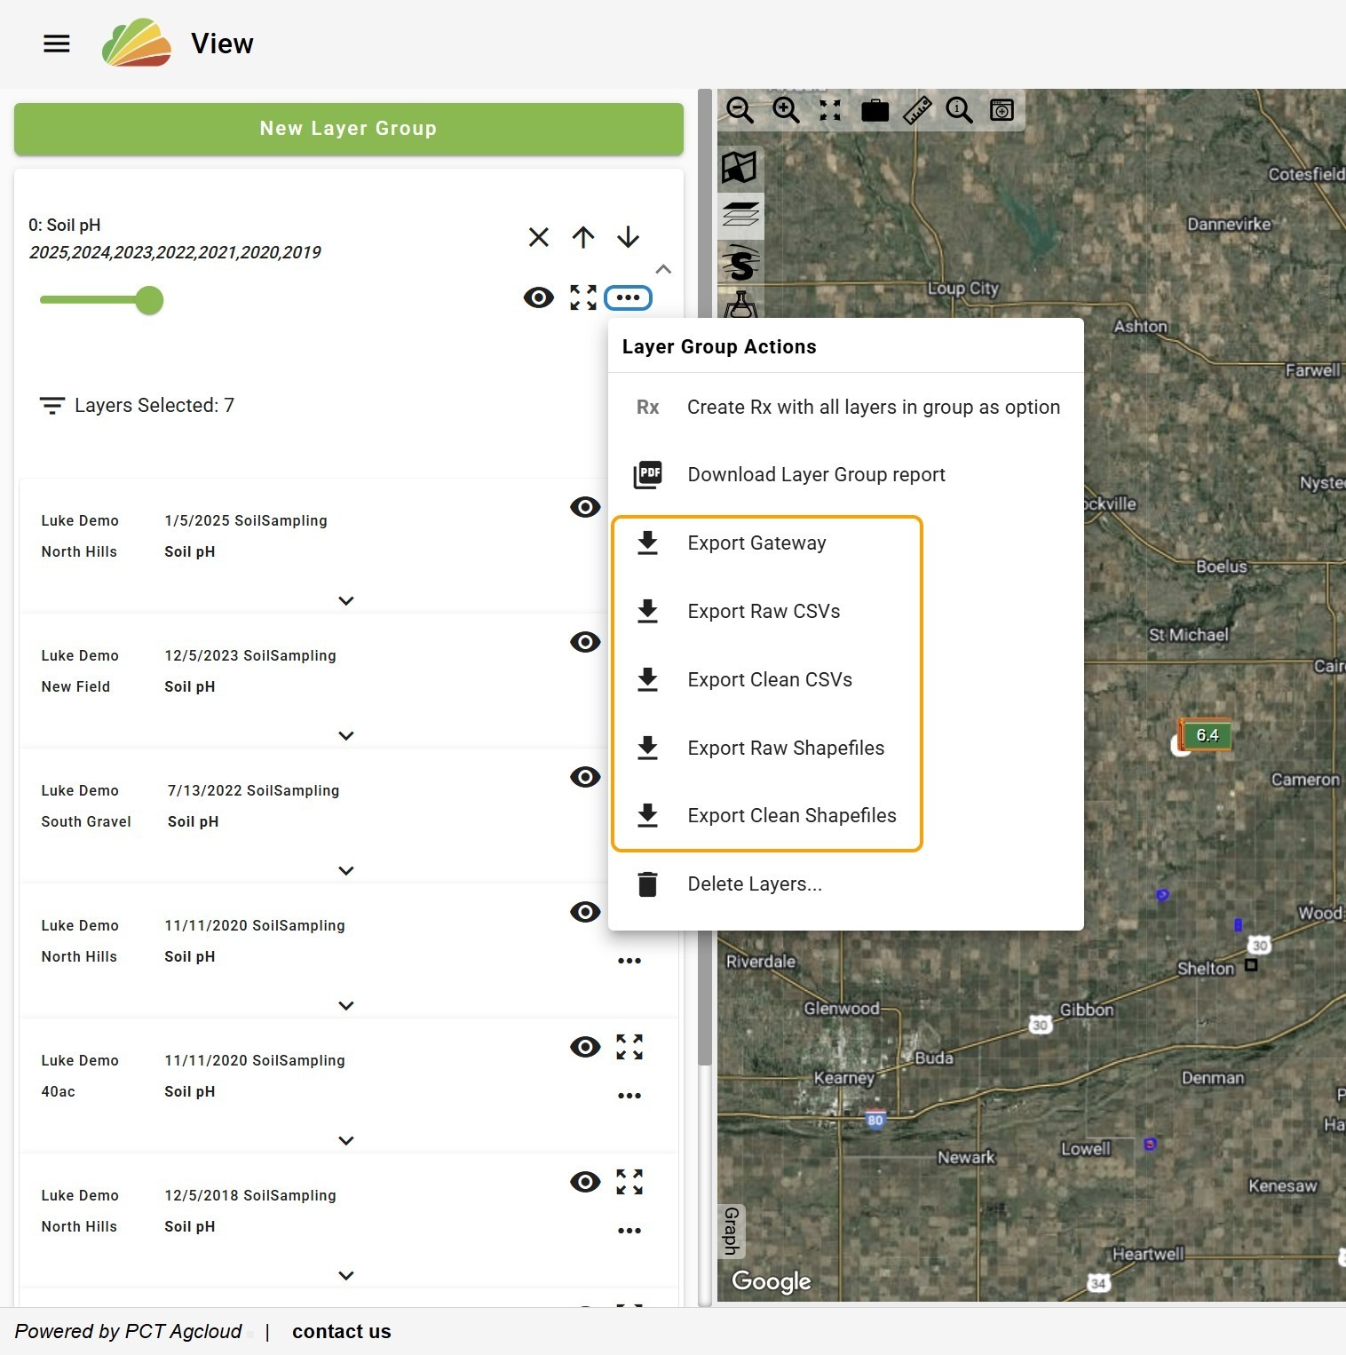Screen dimensions: 1346x1355
Task: Click the map zoom in magnifier
Action: [786, 110]
